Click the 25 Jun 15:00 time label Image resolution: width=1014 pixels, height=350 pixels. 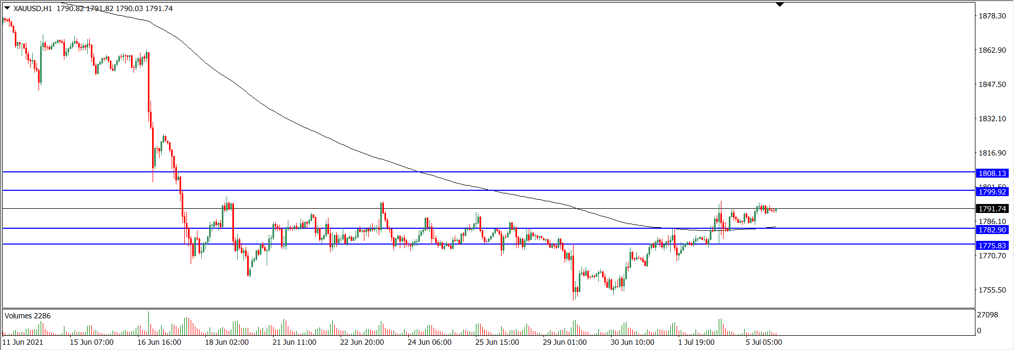(497, 342)
